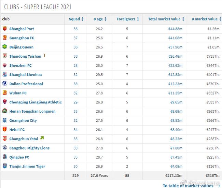Click Guangzhou FC squad size 37
Image resolution: width=222 pixels, height=188 pixels.
click(x=75, y=38)
